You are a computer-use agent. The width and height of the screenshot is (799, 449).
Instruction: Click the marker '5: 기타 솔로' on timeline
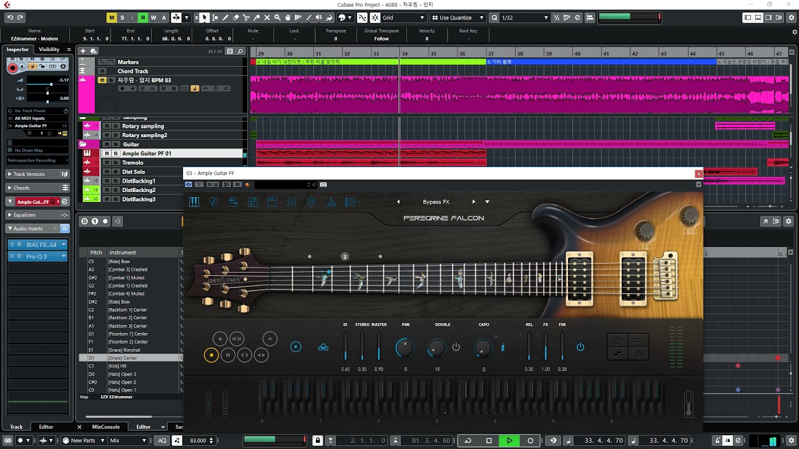tap(602, 62)
